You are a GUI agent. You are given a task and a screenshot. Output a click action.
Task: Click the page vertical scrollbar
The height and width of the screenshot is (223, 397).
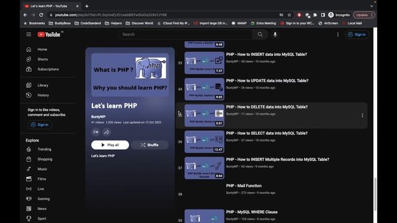coord(375,194)
